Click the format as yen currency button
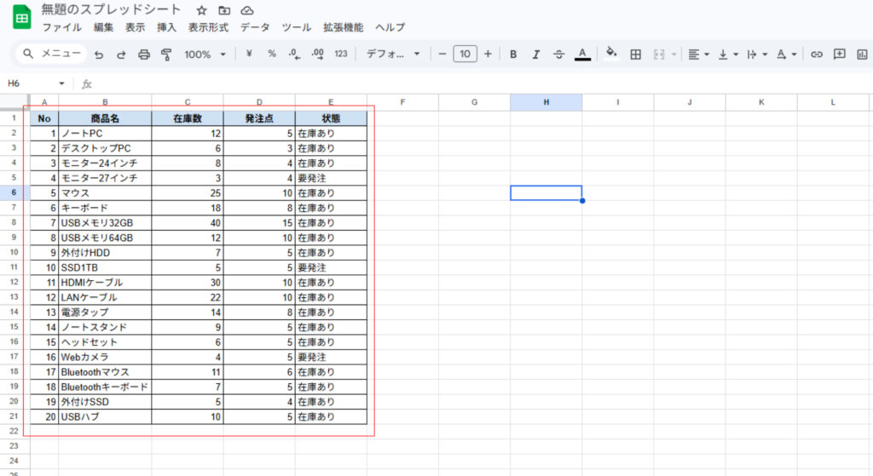The image size is (873, 476). 249,54
